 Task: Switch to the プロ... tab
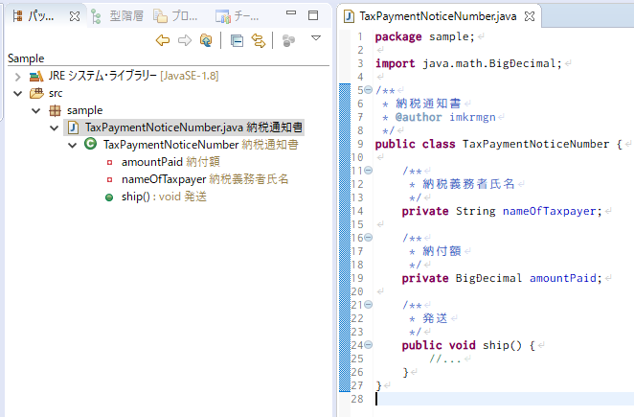[x=175, y=16]
